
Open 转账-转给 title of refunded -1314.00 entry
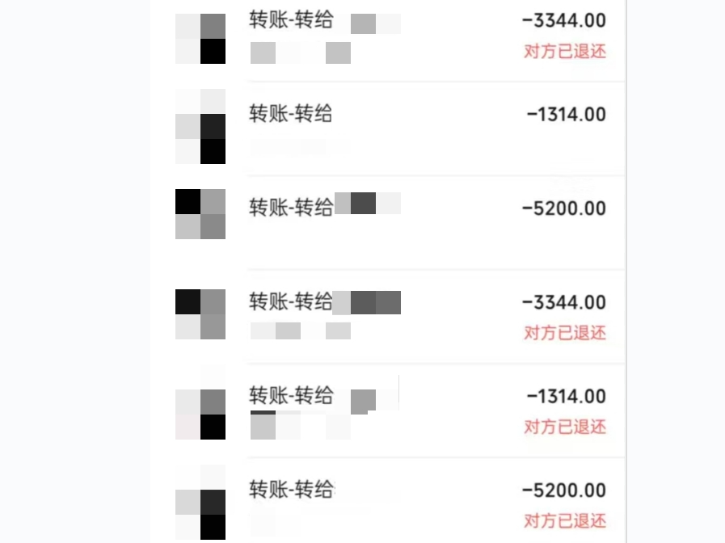[x=291, y=396]
